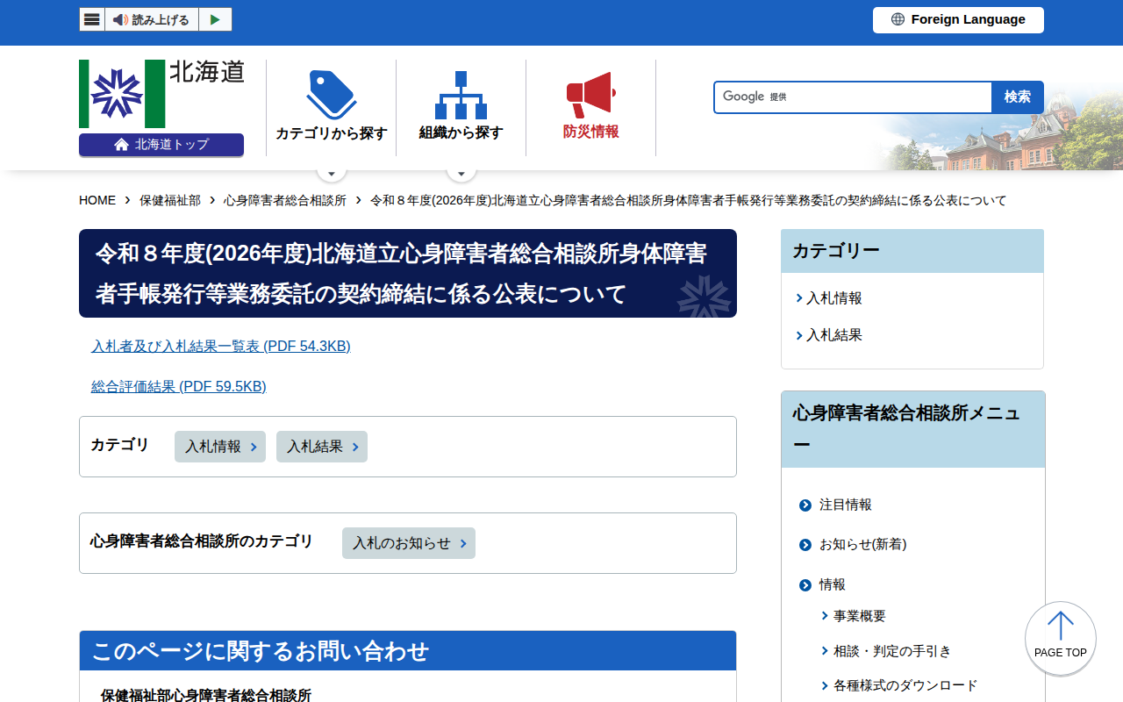Open 心身障害者総合相談所 breadcrumb link
The width and height of the screenshot is (1123, 702).
pyautogui.click(x=285, y=200)
